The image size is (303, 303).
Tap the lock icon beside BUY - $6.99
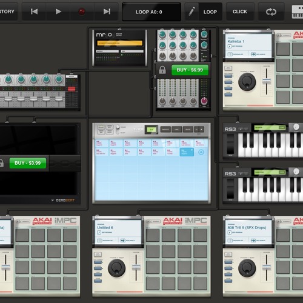pyautogui.click(x=162, y=70)
